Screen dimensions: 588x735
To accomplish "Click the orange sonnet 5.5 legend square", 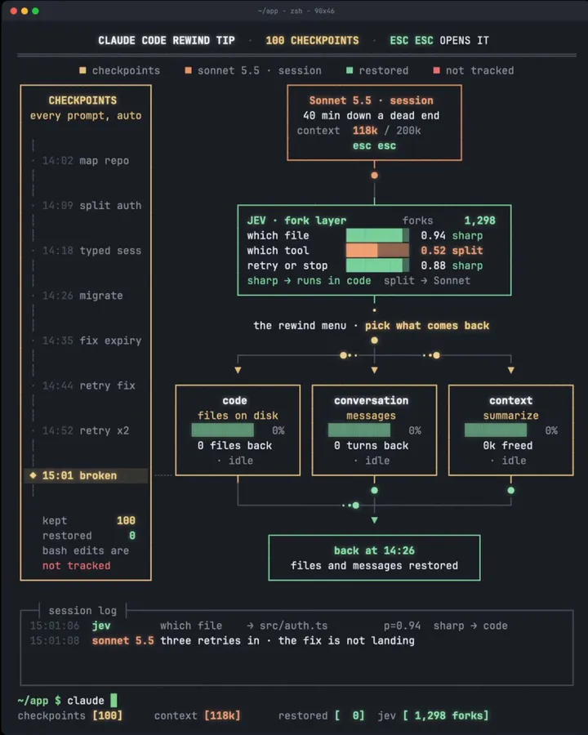I will (x=188, y=70).
